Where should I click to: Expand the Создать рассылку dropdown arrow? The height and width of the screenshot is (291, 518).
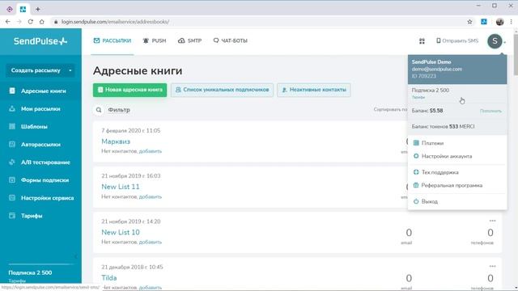[x=70, y=70]
